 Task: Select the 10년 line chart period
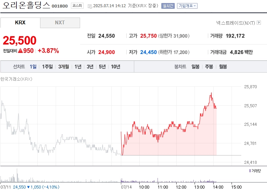point(116,67)
